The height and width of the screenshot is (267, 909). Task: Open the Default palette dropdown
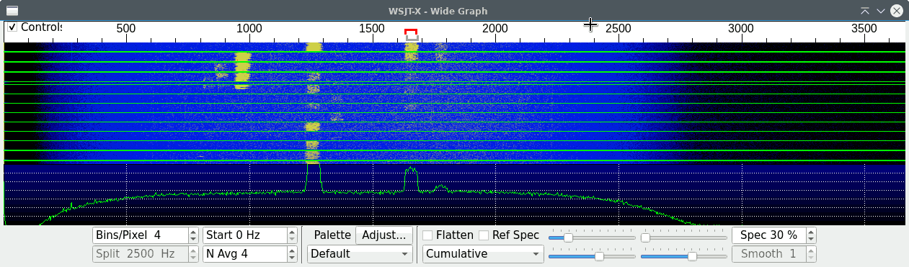click(360, 254)
